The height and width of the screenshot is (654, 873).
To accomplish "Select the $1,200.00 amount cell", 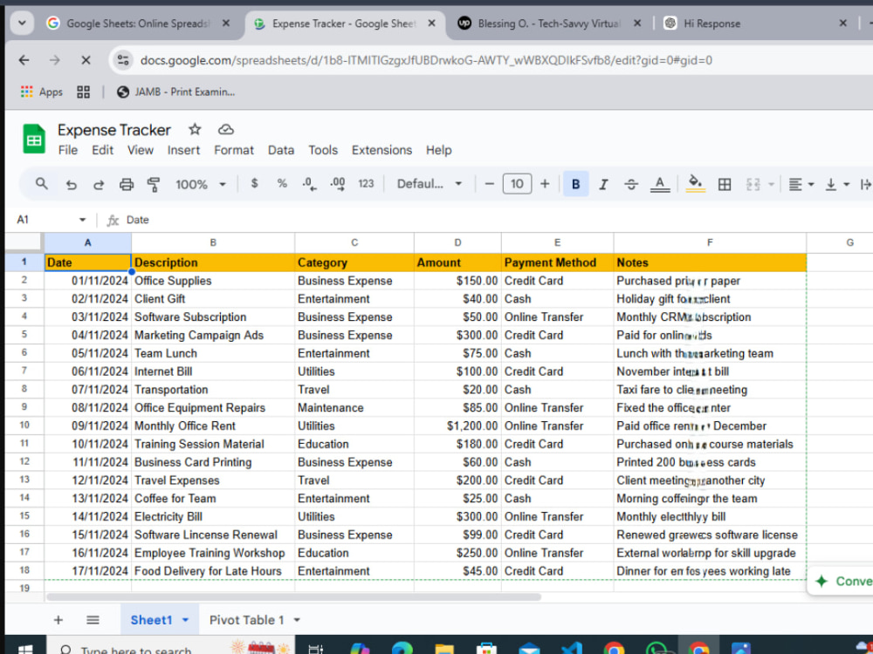I will point(457,426).
